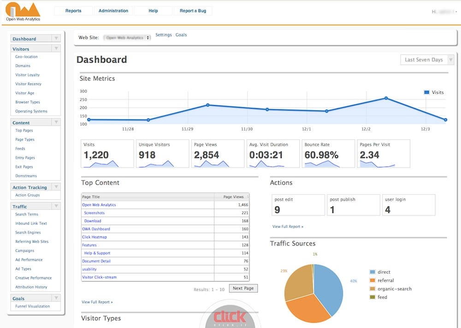Open the Dashboard sidebar heading
The width and height of the screenshot is (461, 328).
point(24,39)
